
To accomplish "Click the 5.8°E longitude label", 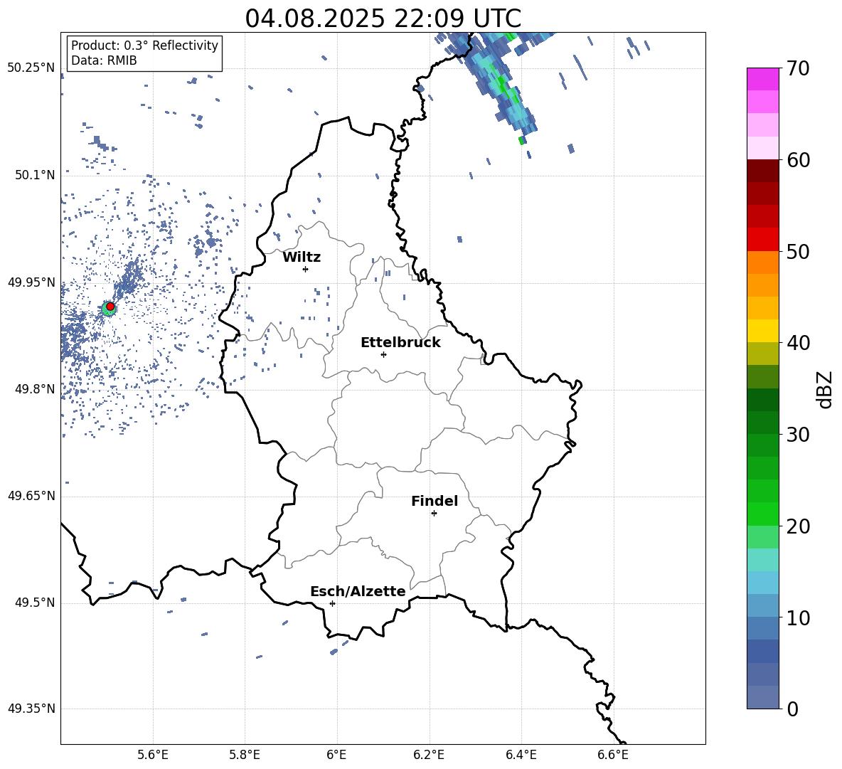I will coord(245,755).
